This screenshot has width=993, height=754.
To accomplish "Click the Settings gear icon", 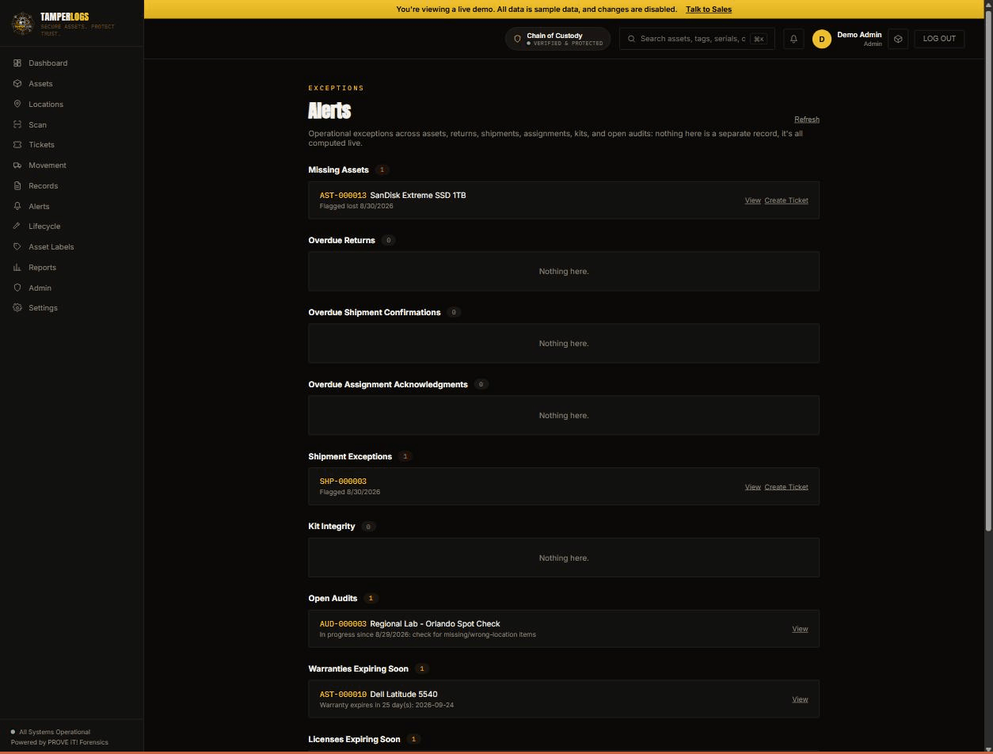I will pyautogui.click(x=17, y=307).
